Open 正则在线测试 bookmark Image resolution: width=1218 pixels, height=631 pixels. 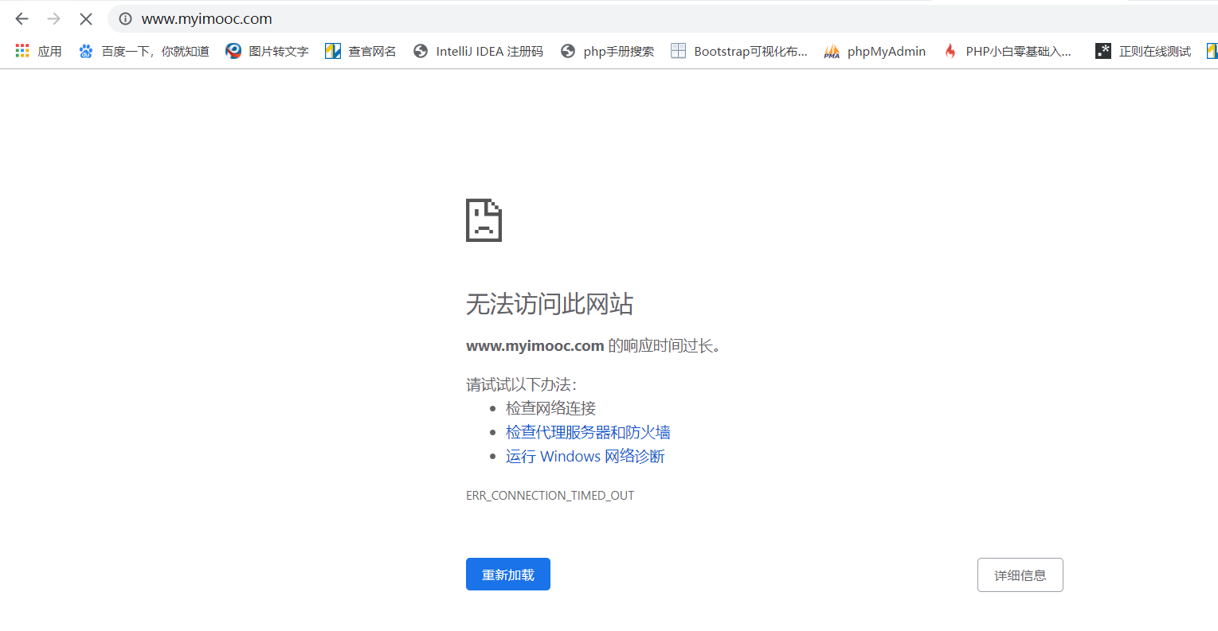[x=1155, y=51]
